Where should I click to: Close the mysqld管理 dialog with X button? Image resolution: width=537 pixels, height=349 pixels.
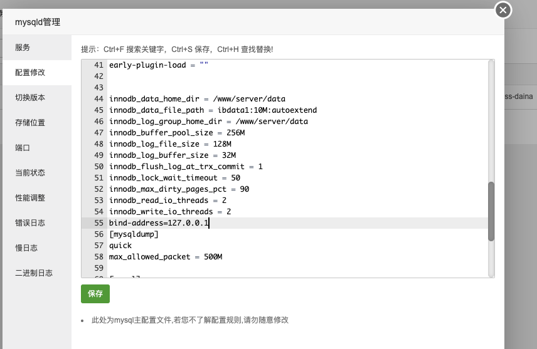[503, 10]
